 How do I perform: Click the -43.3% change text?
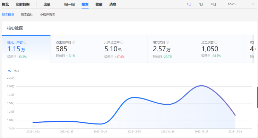point(22,57)
